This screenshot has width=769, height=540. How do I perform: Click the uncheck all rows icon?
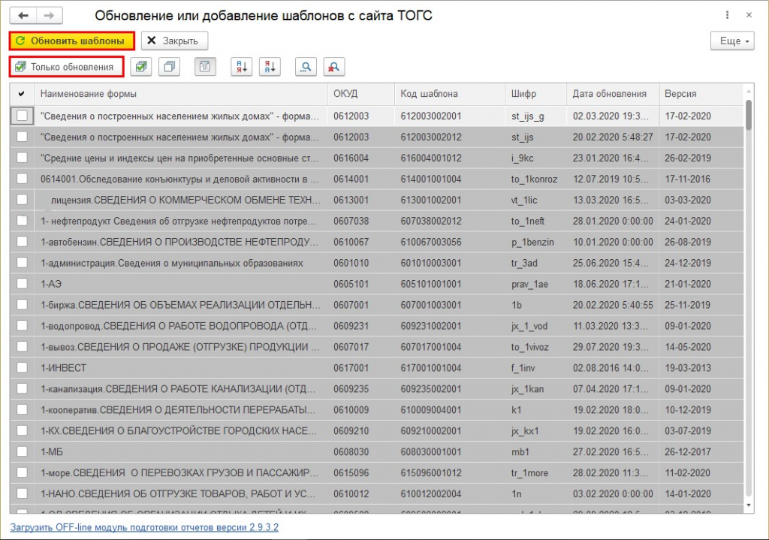[x=170, y=67]
